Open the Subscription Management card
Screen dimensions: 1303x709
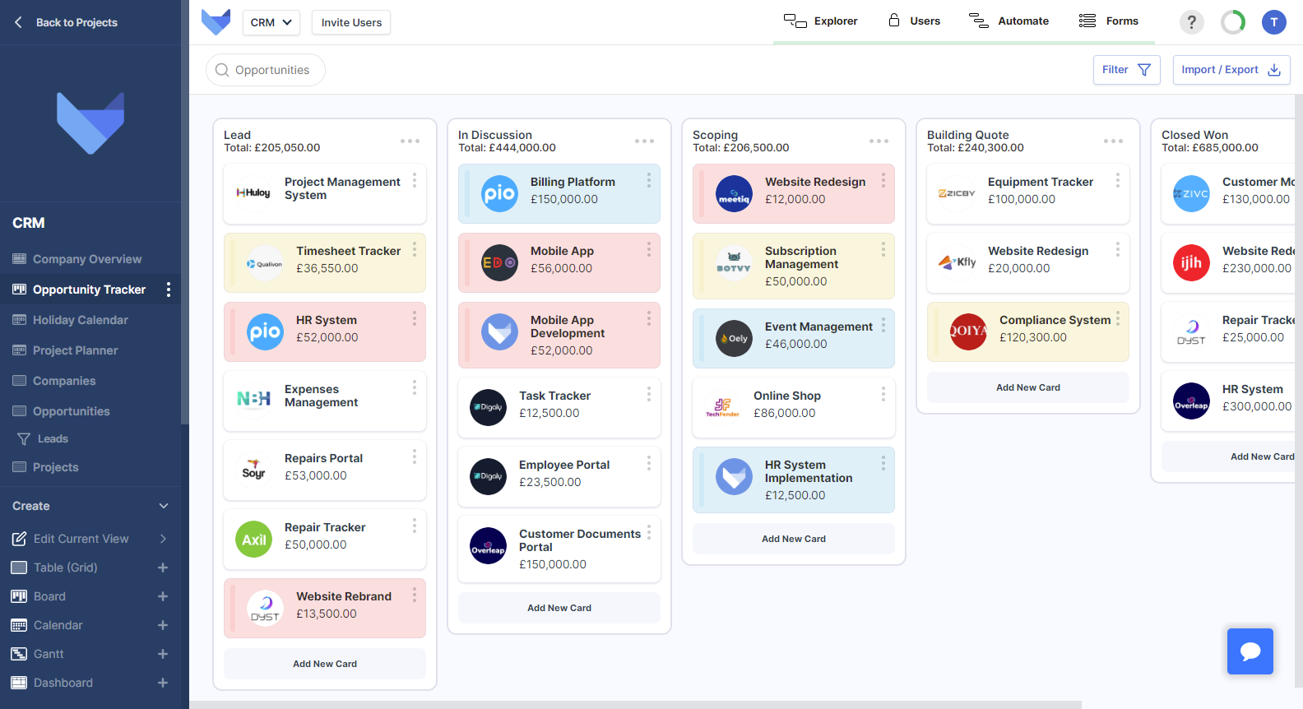(x=794, y=266)
